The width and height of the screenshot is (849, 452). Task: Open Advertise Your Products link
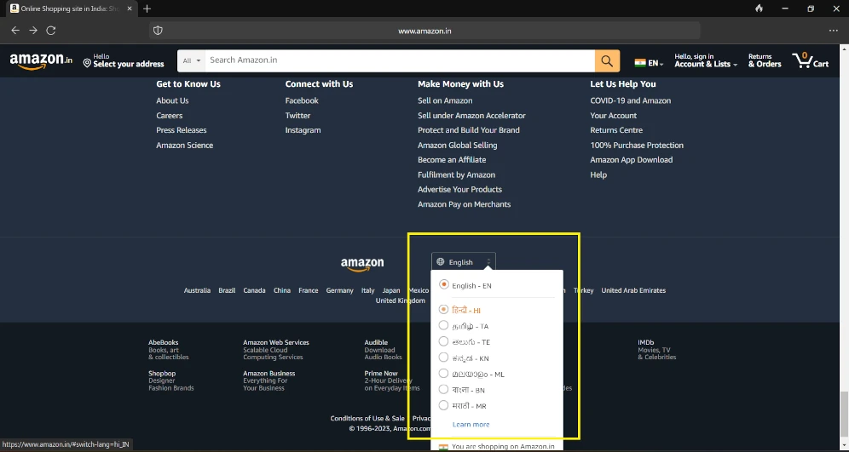pyautogui.click(x=459, y=190)
